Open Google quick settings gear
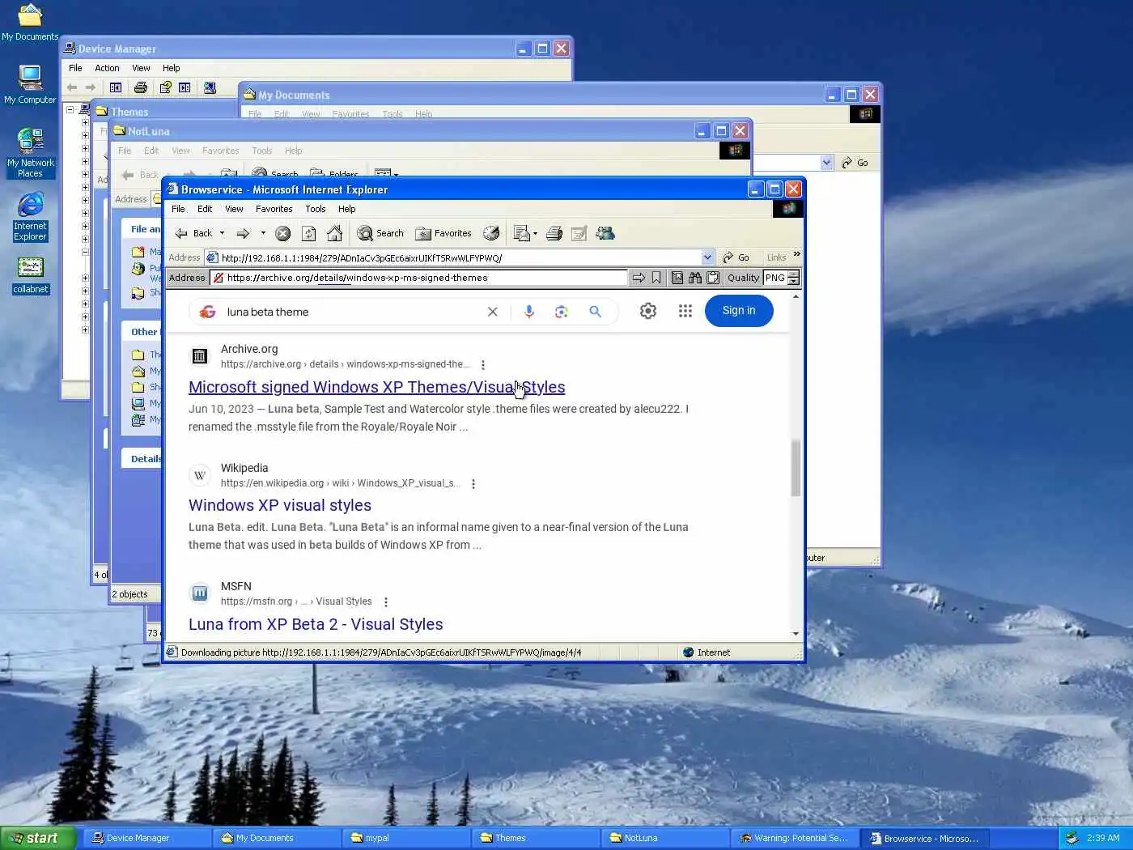This screenshot has width=1133, height=850. point(648,311)
